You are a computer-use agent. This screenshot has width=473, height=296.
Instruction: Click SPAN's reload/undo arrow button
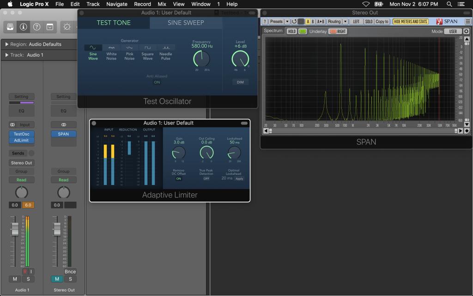(x=294, y=21)
